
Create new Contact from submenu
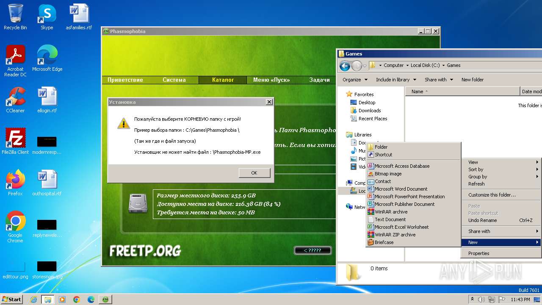pos(413,181)
